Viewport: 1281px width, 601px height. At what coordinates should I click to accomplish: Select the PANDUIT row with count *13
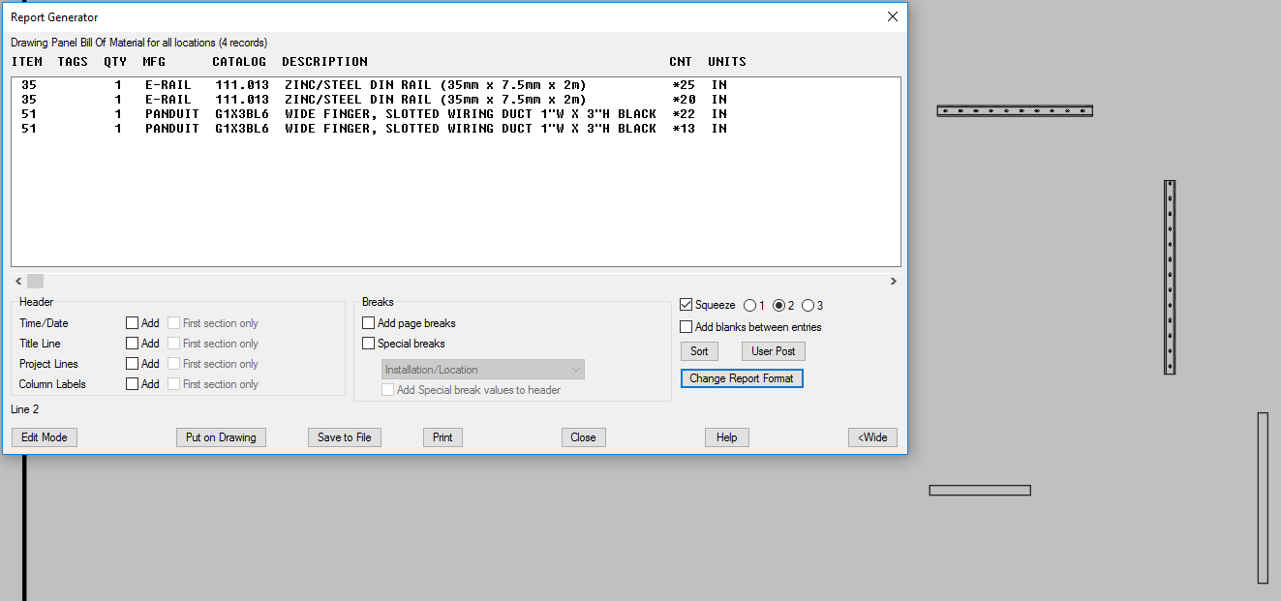(455, 129)
